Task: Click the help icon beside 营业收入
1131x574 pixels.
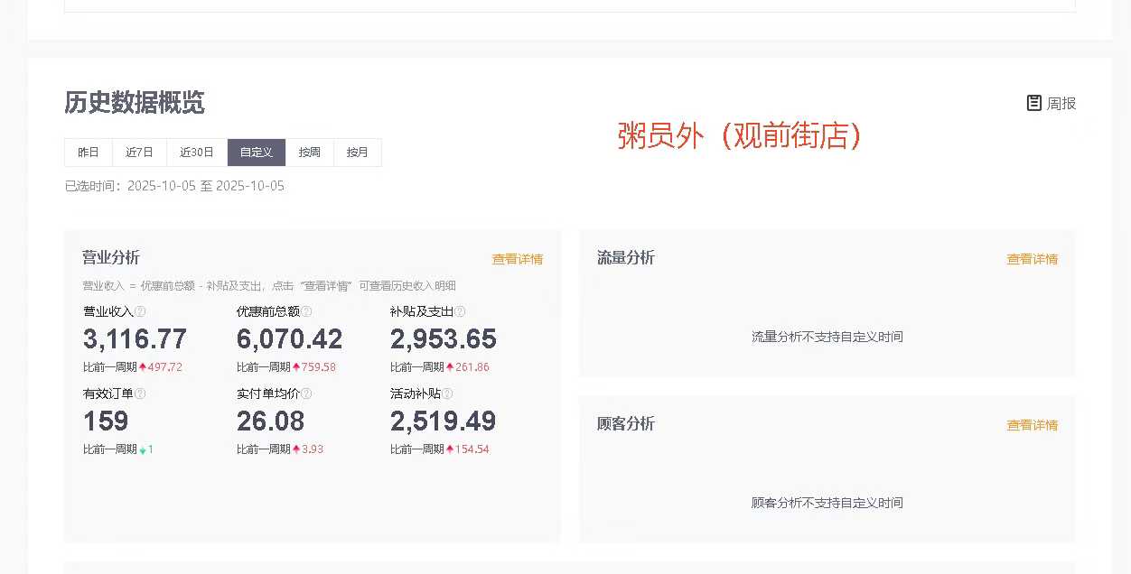Action: pos(140,311)
